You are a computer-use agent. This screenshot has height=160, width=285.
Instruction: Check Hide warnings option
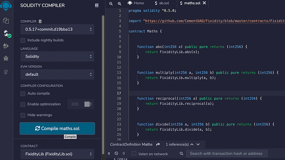pyautogui.click(x=23, y=115)
